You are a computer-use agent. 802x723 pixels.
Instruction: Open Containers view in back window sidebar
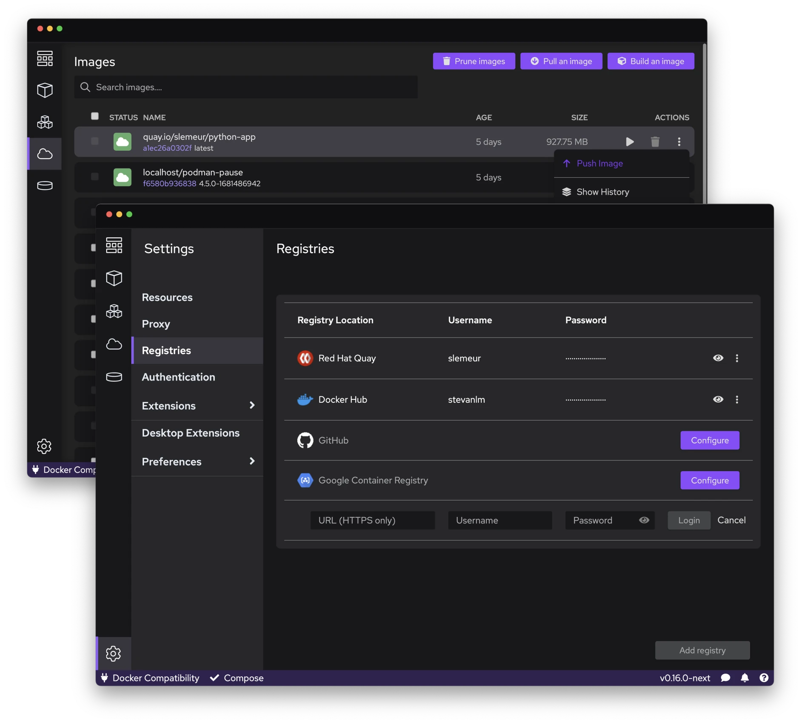click(x=45, y=90)
